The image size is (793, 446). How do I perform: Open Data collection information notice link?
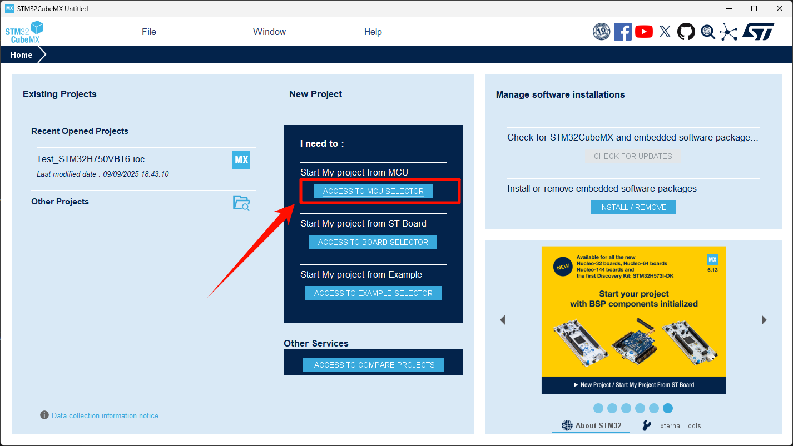105,415
